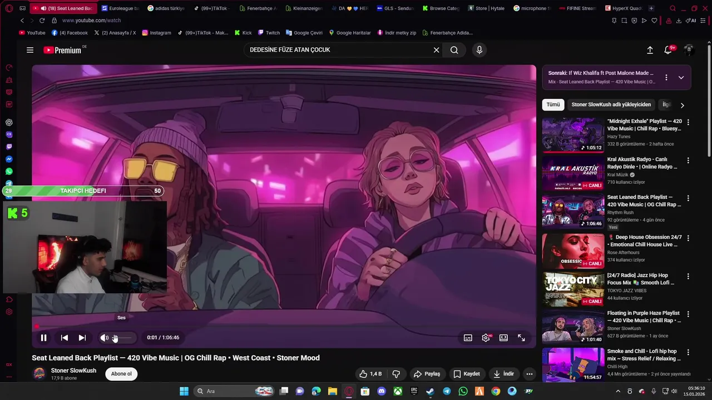The height and width of the screenshot is (400, 712).
Task: Open Twitch in the Opera sidebar
Action: pyautogui.click(x=9, y=147)
